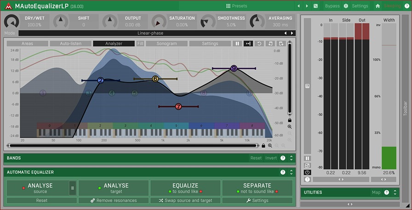Select EQ band 6 node
The height and width of the screenshot is (210, 412).
coord(155,78)
